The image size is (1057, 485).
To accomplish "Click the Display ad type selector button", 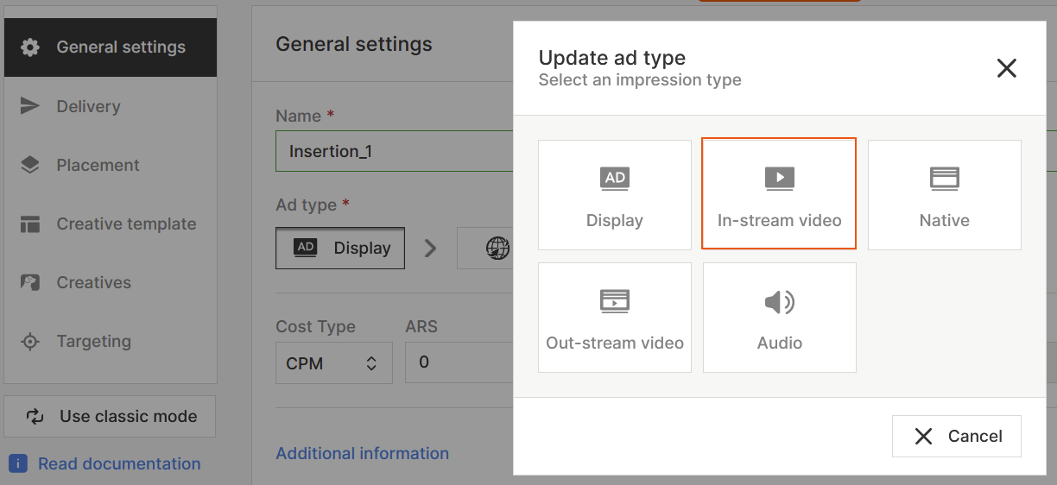I will [x=340, y=249].
